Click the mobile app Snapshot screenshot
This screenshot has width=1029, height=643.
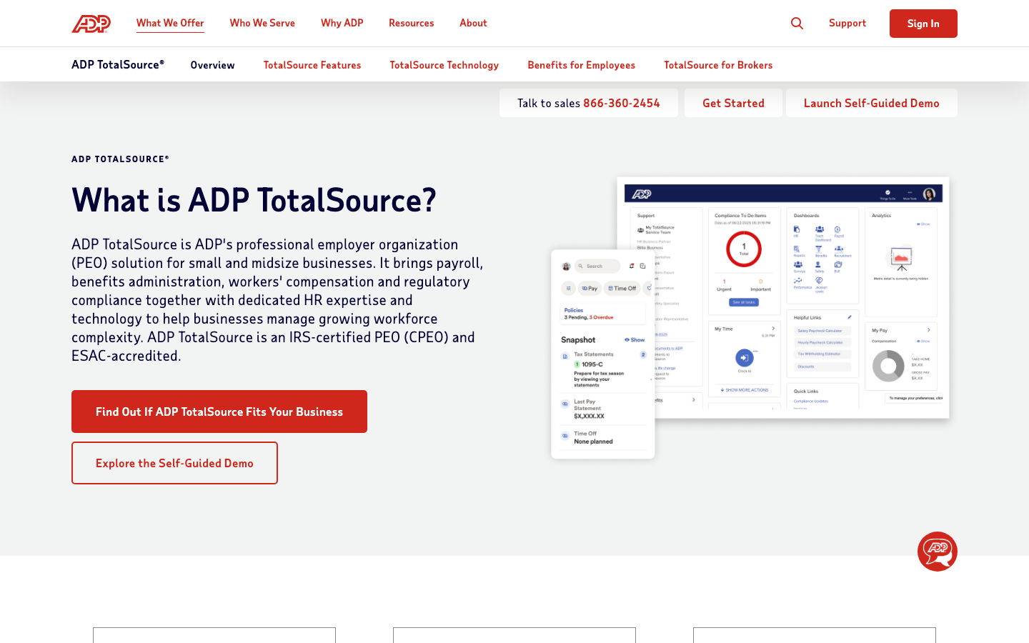[603, 354]
